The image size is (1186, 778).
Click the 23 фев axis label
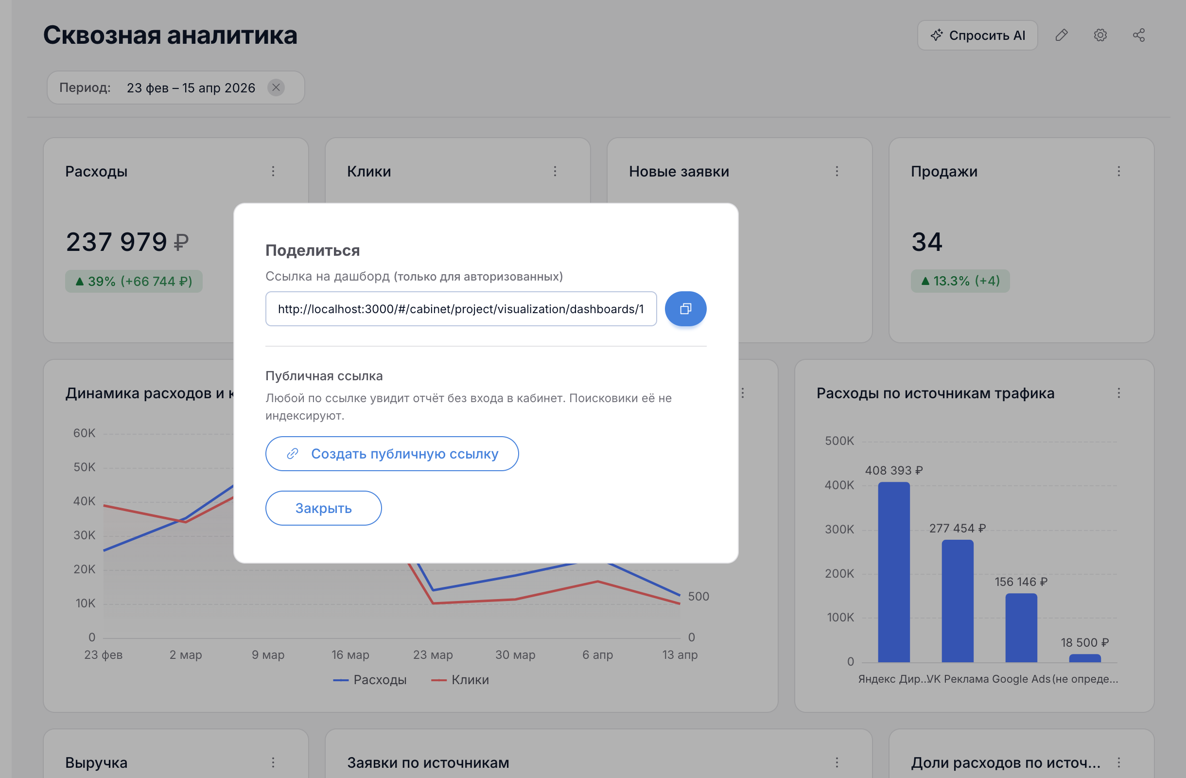[x=103, y=655]
